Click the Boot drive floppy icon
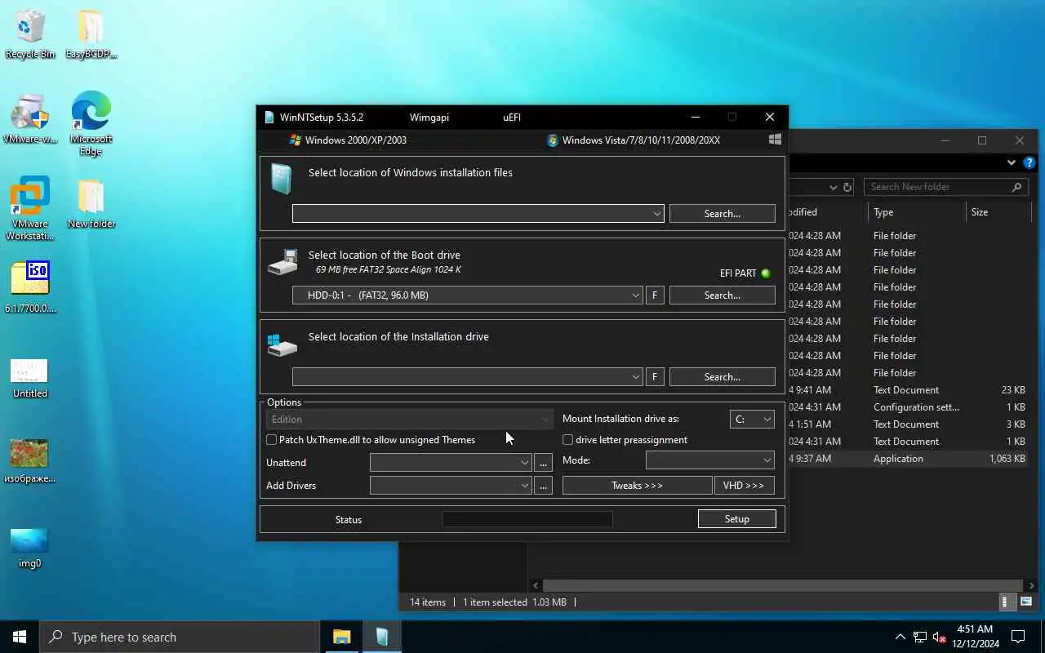1045x653 pixels. (282, 262)
